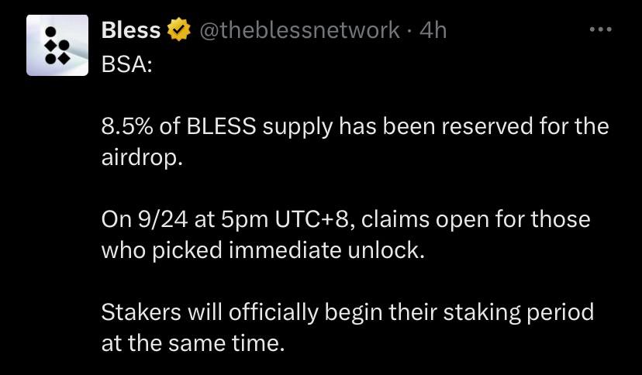
Task: Click the gold verified badge
Action: [179, 30]
